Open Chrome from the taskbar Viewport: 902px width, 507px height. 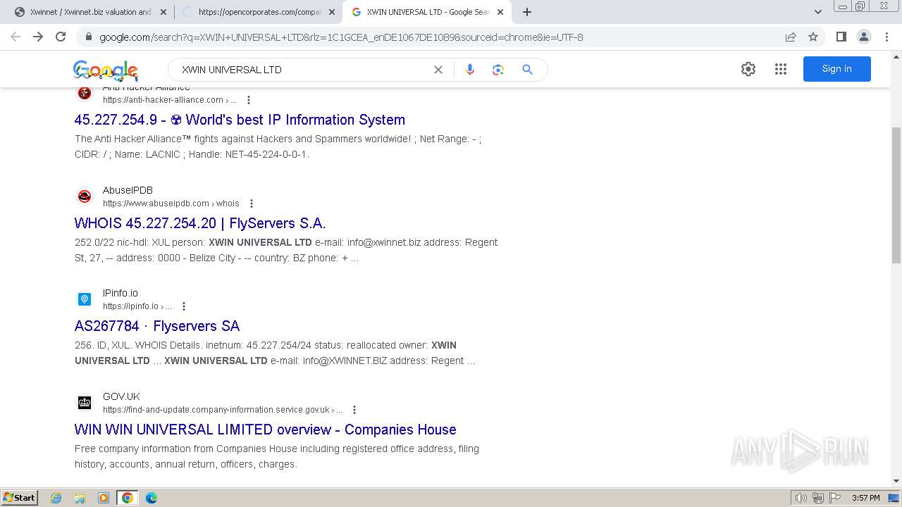tap(128, 498)
